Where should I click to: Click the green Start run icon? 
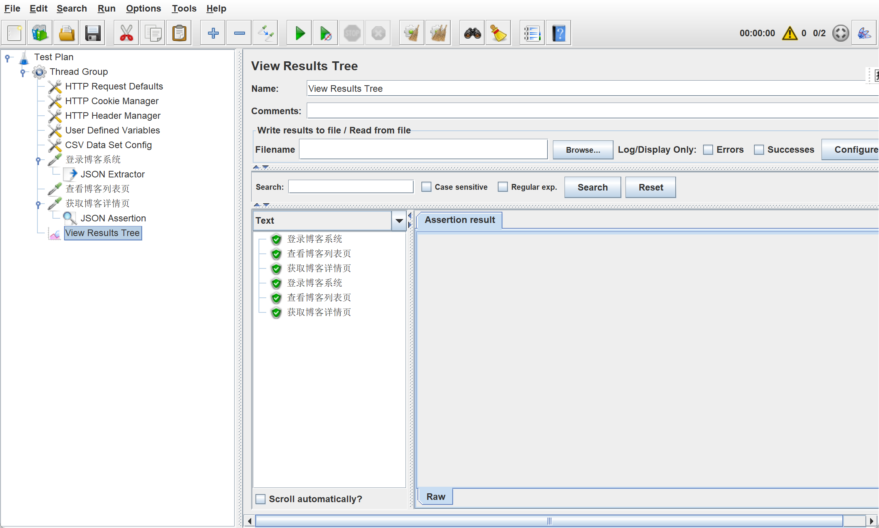tap(299, 33)
